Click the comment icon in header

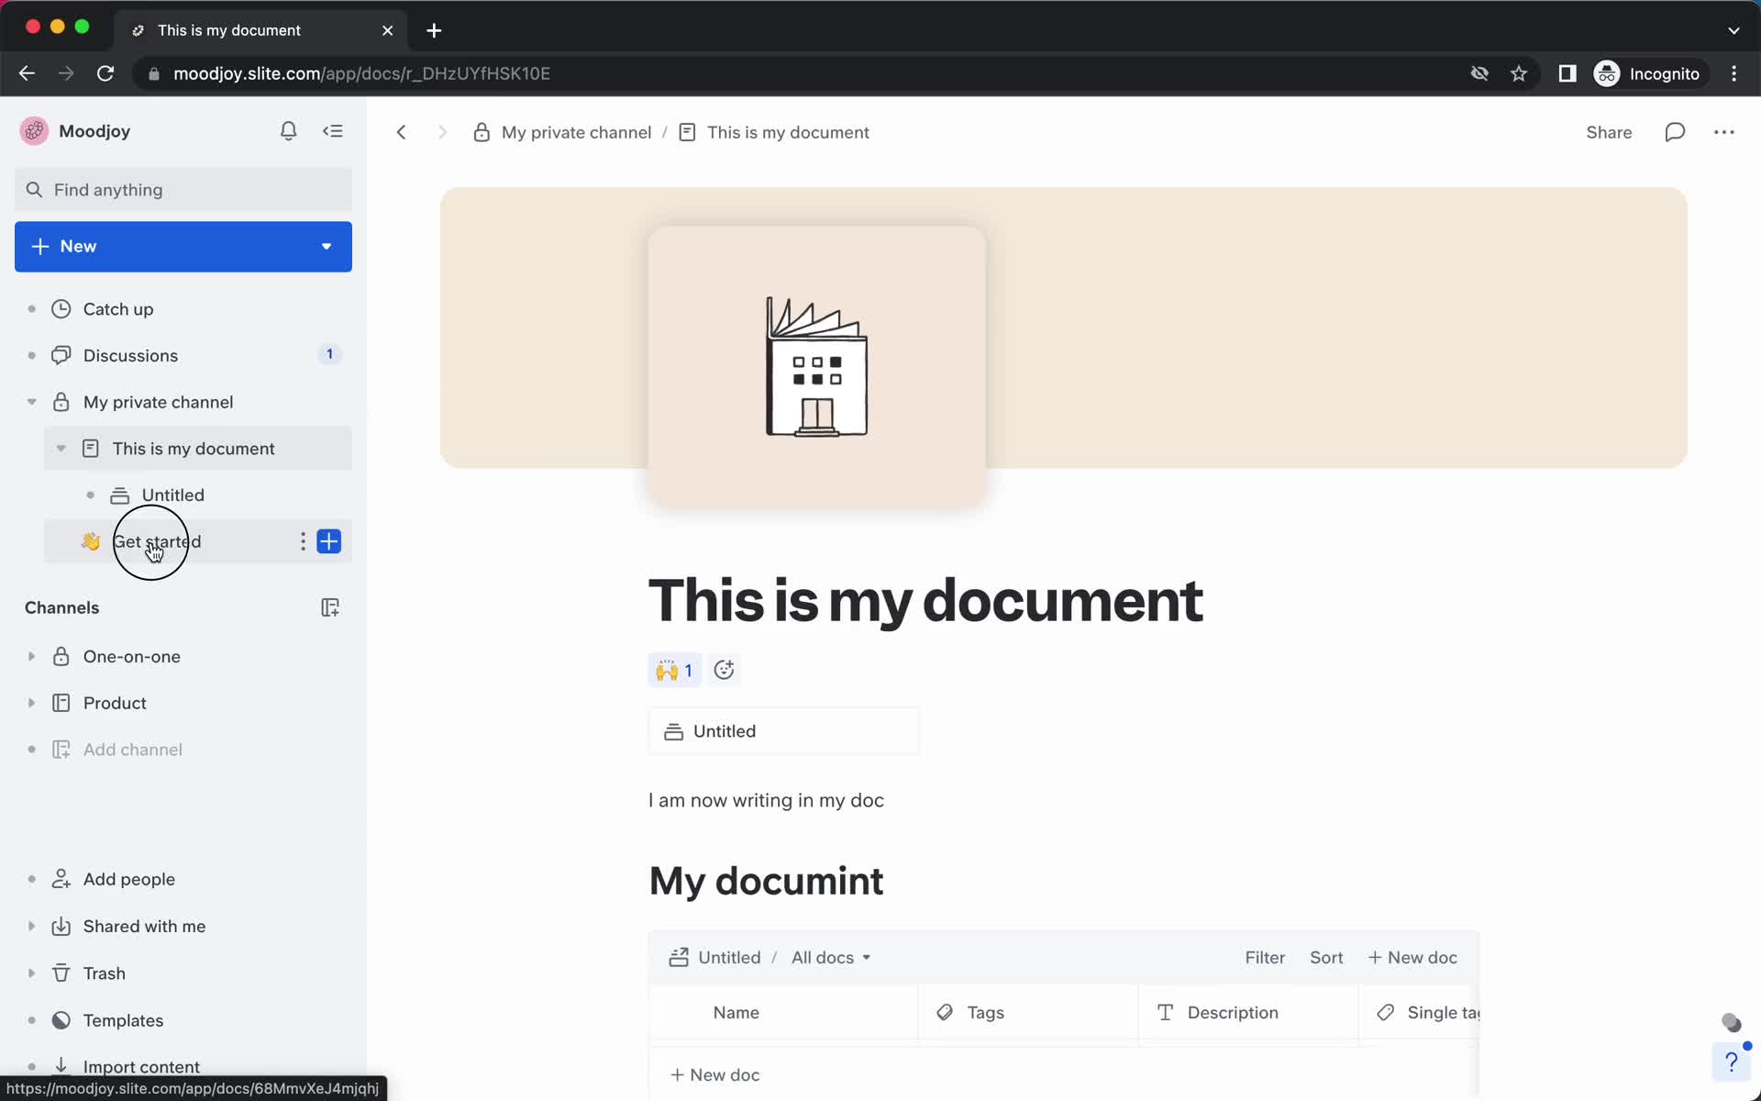pos(1675,132)
